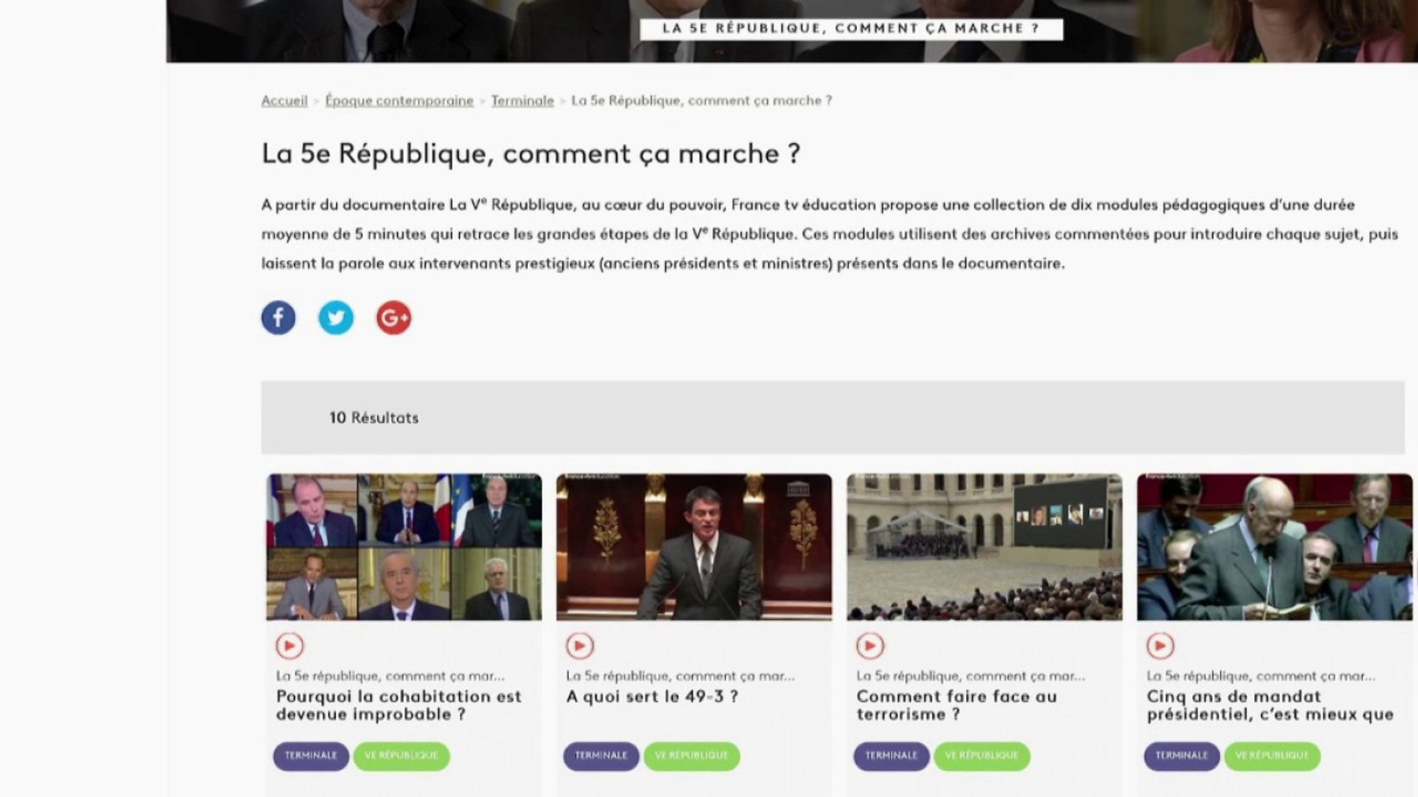
Task: Open Manuel Valls 49-3 thumbnail
Action: (694, 547)
